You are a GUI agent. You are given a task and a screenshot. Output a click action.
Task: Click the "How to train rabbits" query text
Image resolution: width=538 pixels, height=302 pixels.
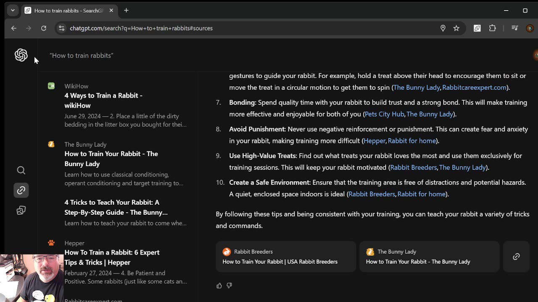tap(82, 55)
